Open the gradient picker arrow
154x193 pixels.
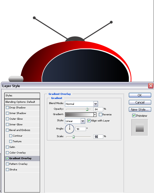(x=95, y=115)
